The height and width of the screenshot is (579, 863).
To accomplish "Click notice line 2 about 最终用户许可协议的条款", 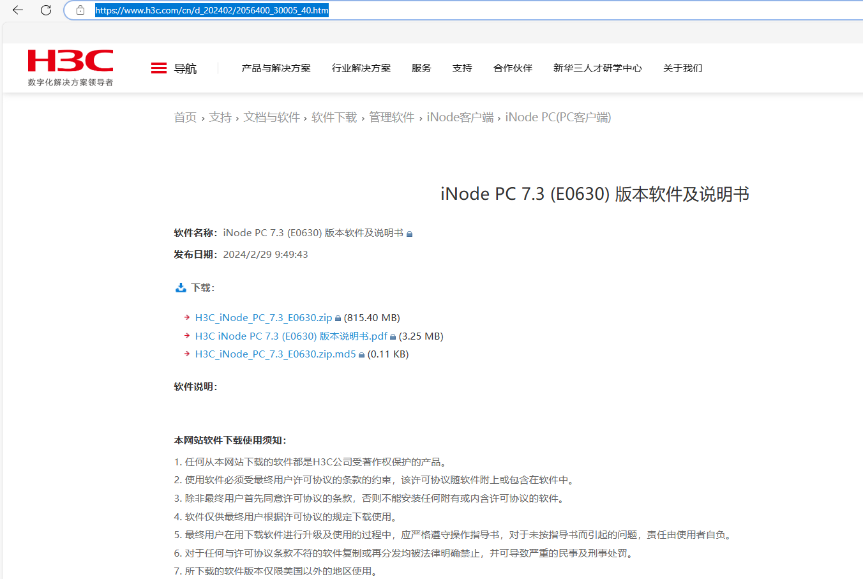I will point(375,480).
